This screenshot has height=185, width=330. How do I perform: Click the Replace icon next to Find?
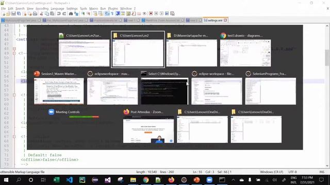tap(76, 14)
